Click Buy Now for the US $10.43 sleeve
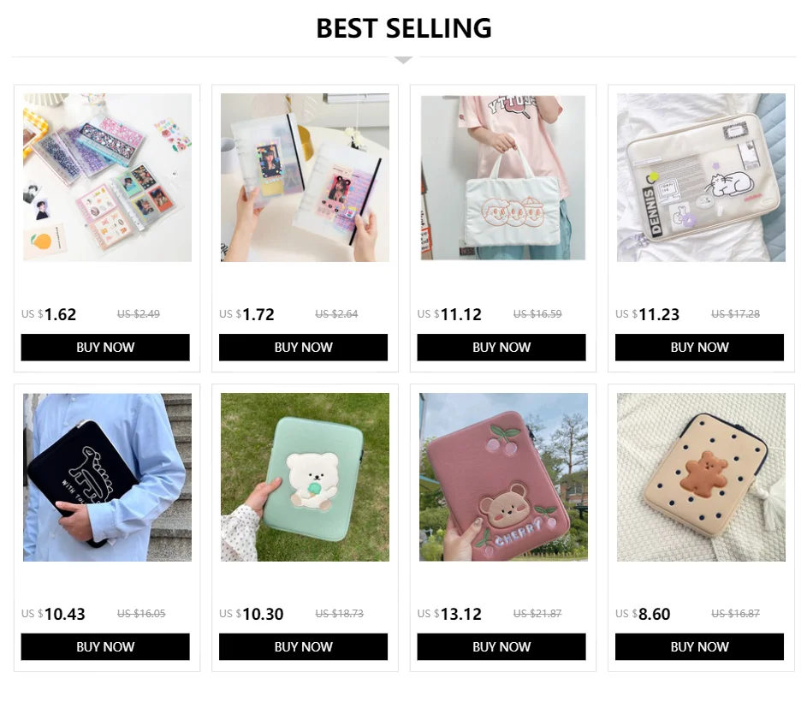The image size is (807, 708). [105, 646]
